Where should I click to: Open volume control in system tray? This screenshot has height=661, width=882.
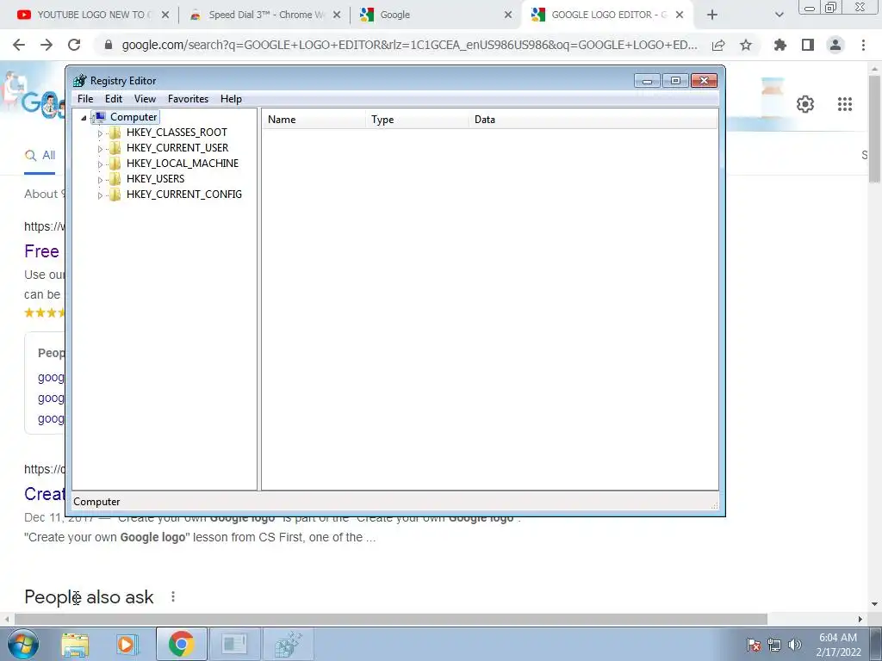795,645
